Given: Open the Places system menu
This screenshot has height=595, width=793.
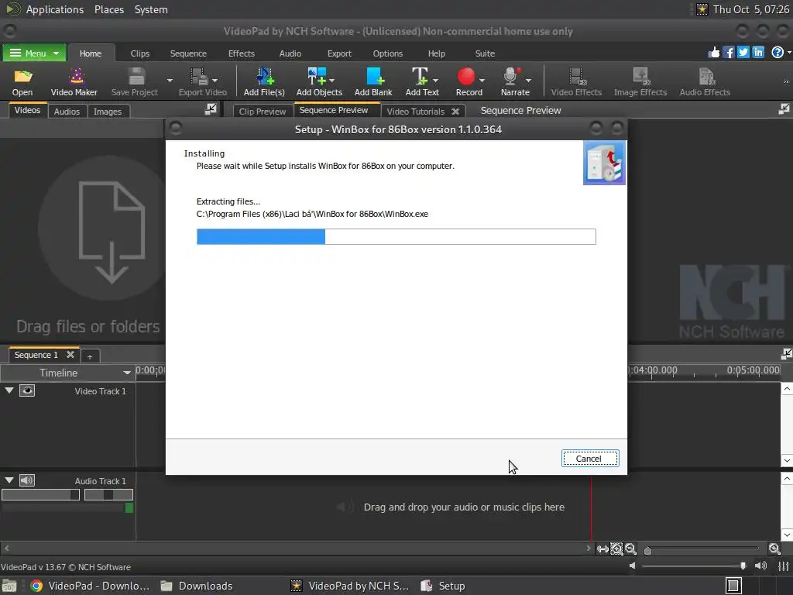Looking at the screenshot, I should tap(108, 9).
